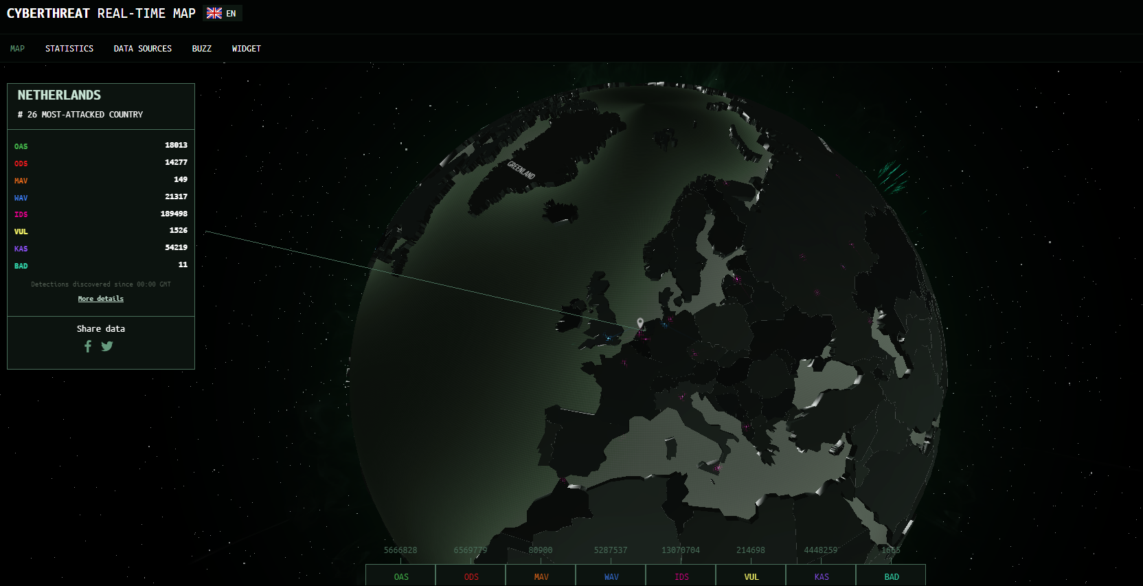Click the IDS row value 189498
The image size is (1143, 586).
pos(174,214)
